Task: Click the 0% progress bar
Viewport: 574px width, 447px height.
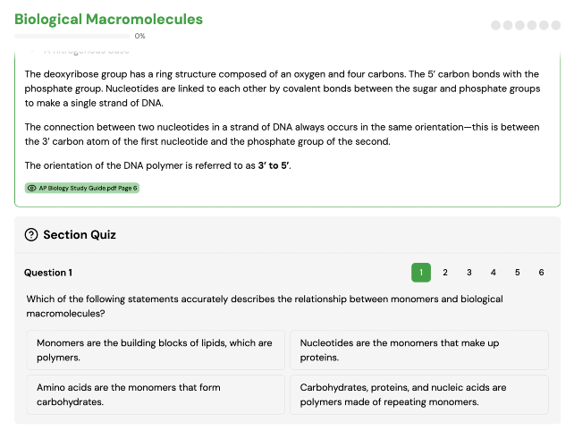Action: click(x=72, y=36)
